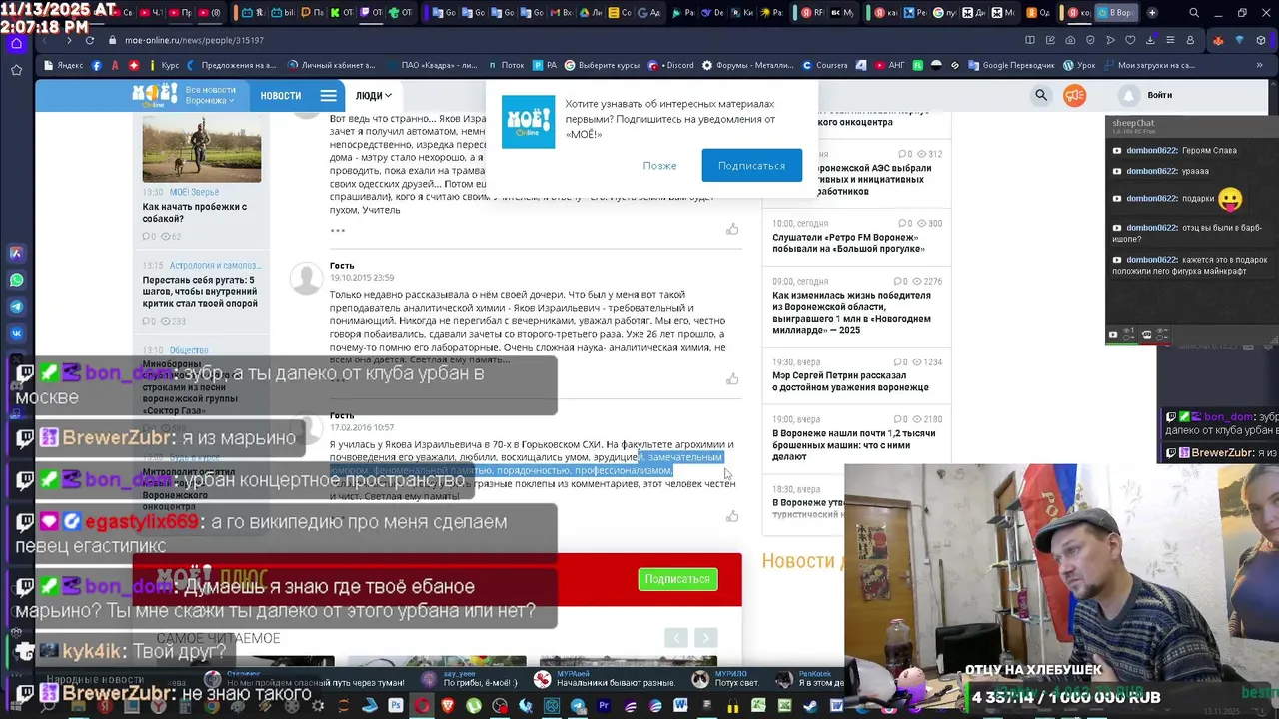1279x719 pixels.
Task: Click Позже in the notification prompt
Action: click(x=659, y=165)
